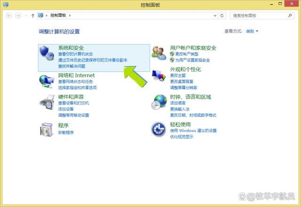Go up one level with the up arrow
This screenshot has width=301, height=207.
pyautogui.click(x=33, y=16)
